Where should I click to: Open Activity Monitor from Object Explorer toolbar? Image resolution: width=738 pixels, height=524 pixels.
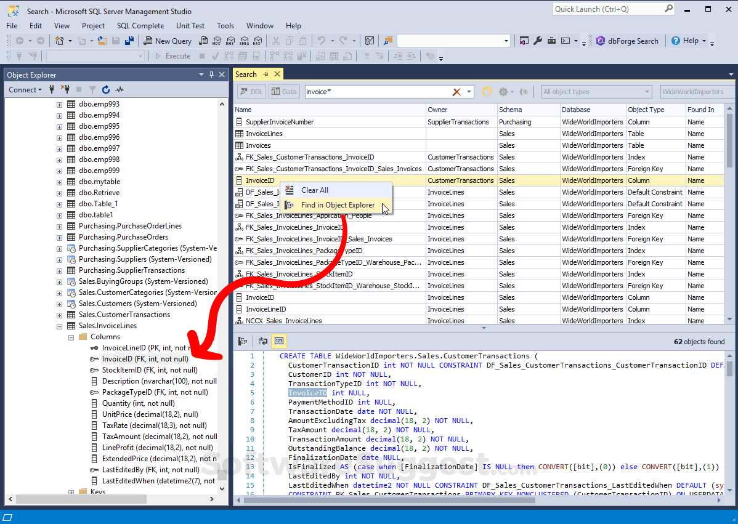[x=120, y=90]
